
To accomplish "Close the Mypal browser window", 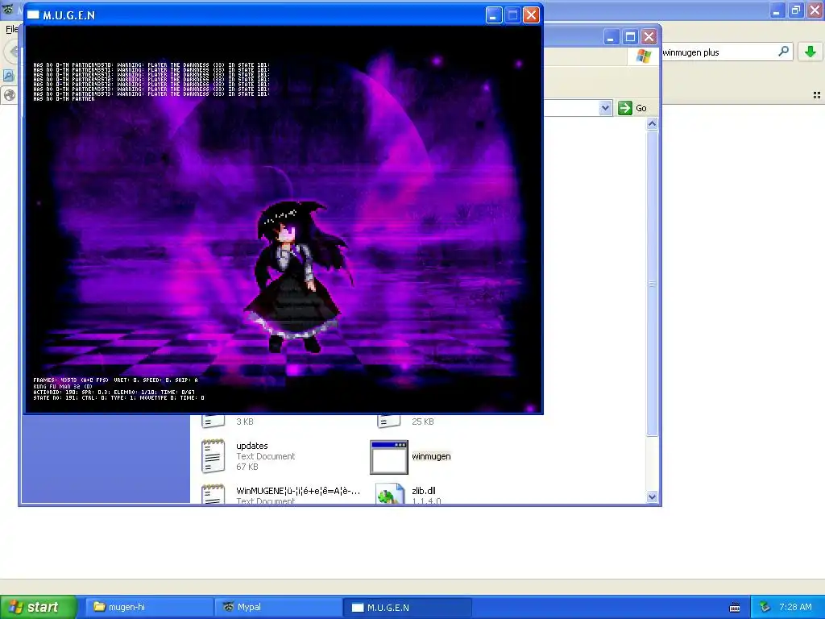I will pos(815,10).
